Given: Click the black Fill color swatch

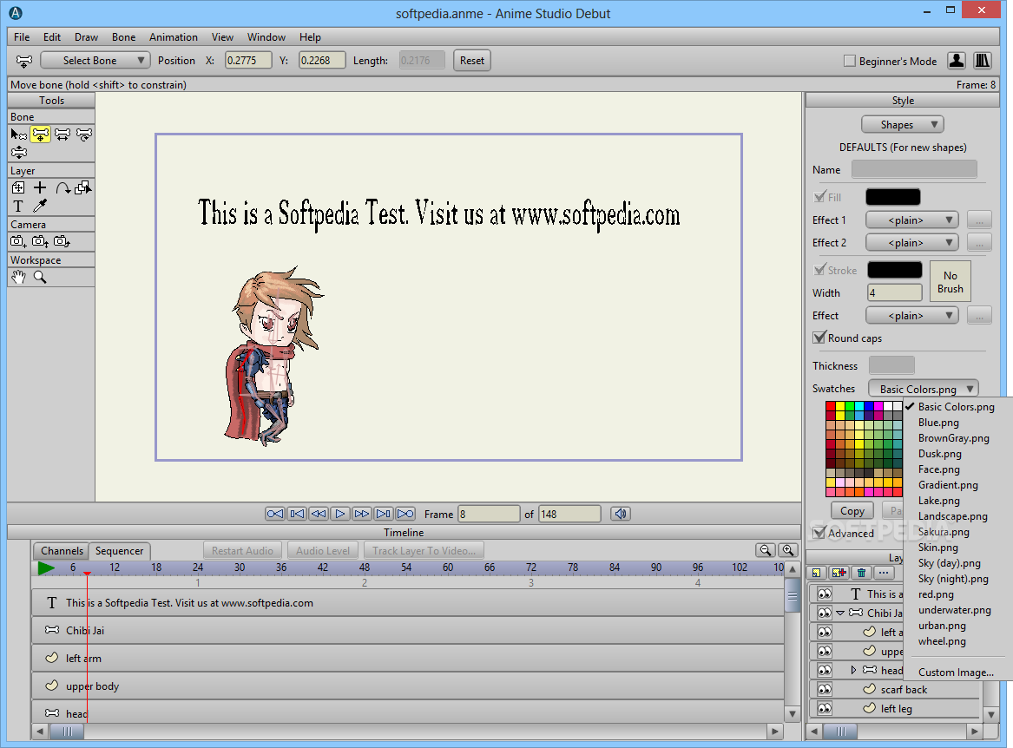Looking at the screenshot, I should [893, 197].
